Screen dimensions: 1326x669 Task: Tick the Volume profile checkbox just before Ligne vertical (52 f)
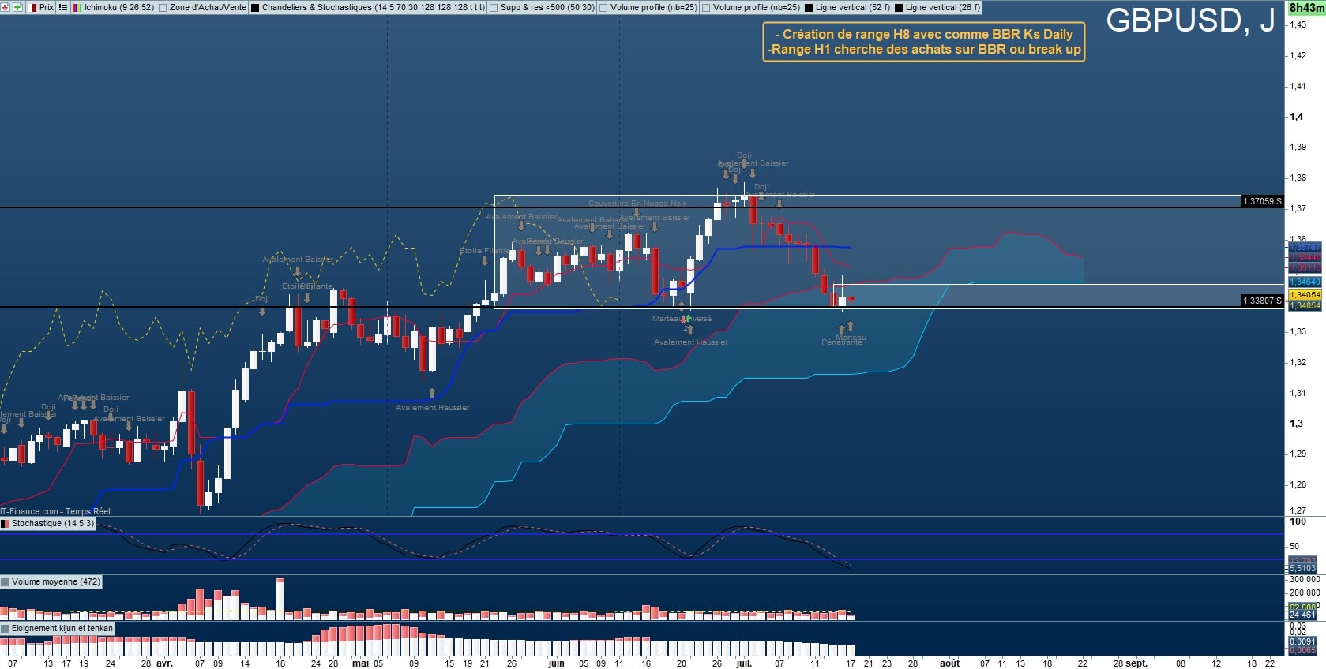pos(706,8)
